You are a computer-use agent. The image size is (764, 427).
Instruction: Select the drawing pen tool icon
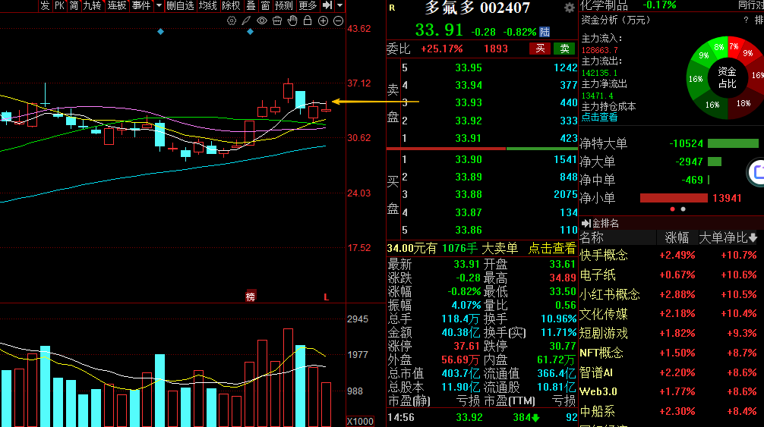coord(247,20)
